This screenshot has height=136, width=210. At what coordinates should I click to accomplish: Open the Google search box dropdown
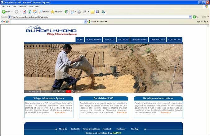85,21
